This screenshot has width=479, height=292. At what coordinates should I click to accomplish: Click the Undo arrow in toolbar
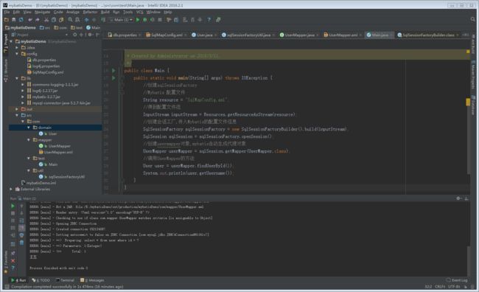click(30, 20)
